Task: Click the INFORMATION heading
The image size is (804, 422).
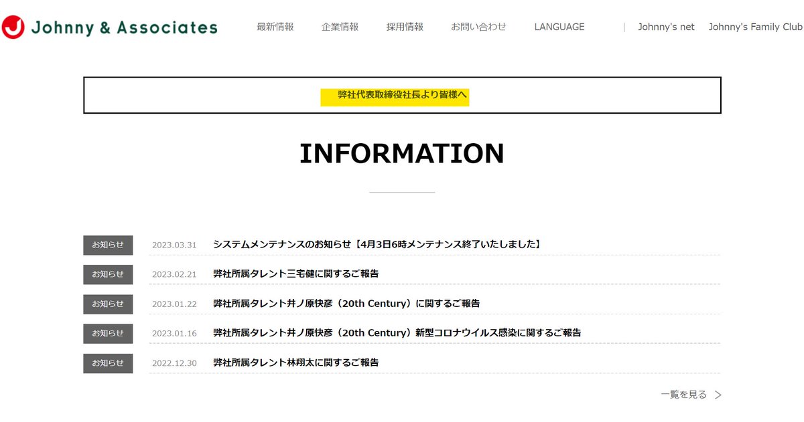Action: (402, 153)
